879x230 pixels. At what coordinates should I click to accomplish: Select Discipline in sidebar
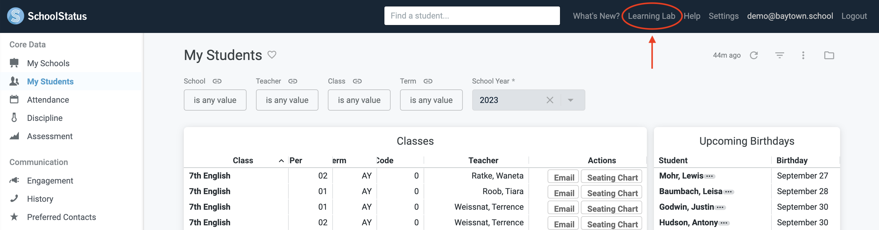[45, 118]
